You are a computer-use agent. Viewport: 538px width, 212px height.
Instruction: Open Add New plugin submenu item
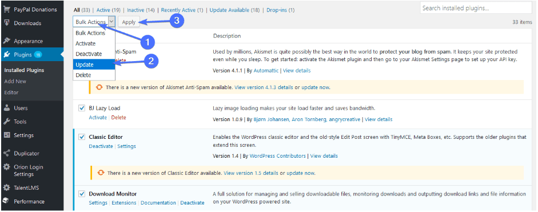coord(15,81)
